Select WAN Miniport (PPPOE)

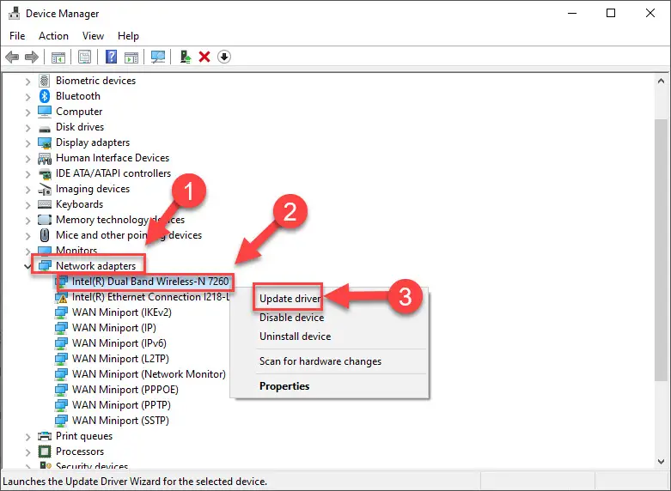point(125,389)
